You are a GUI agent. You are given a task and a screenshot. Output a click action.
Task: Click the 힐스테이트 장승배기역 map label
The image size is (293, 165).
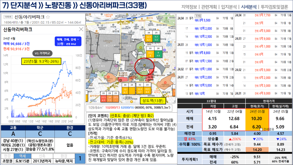[123, 74]
